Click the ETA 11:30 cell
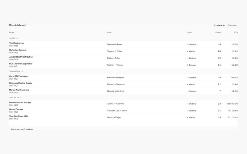247x154 pixels. [x=235, y=44]
